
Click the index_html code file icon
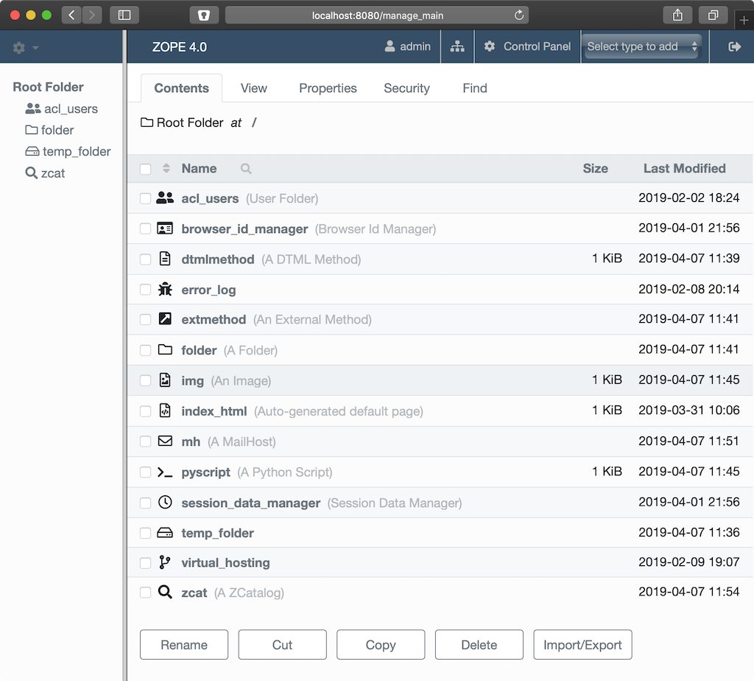(x=165, y=411)
